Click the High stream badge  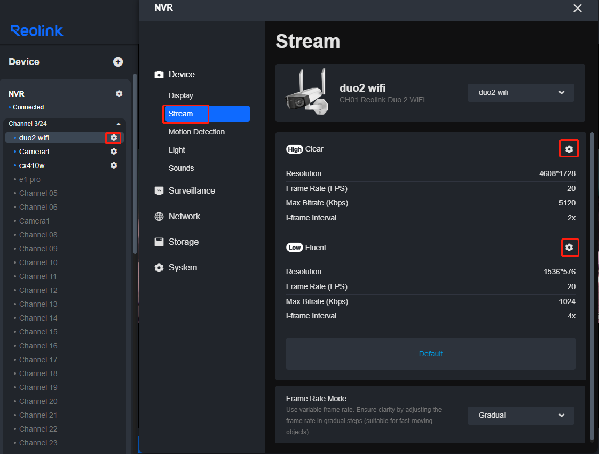coord(295,149)
